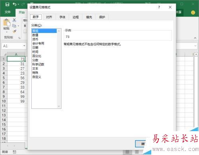Select 特殊 in the category list
Viewport: 199px width, 155px height.
44,73
